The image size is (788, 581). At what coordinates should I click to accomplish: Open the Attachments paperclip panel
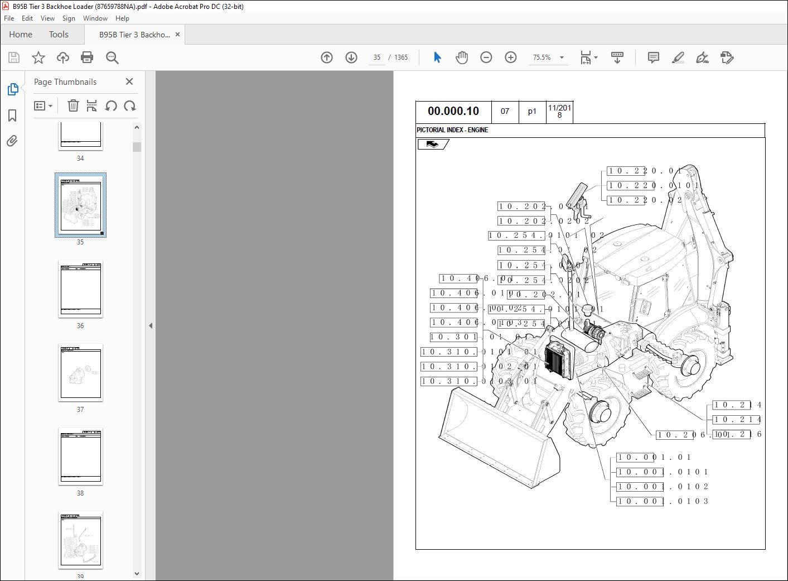pyautogui.click(x=12, y=141)
